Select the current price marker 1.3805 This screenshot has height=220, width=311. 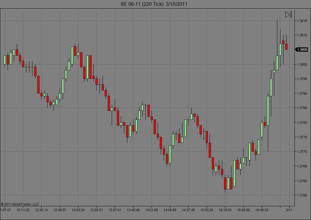[x=302, y=50]
